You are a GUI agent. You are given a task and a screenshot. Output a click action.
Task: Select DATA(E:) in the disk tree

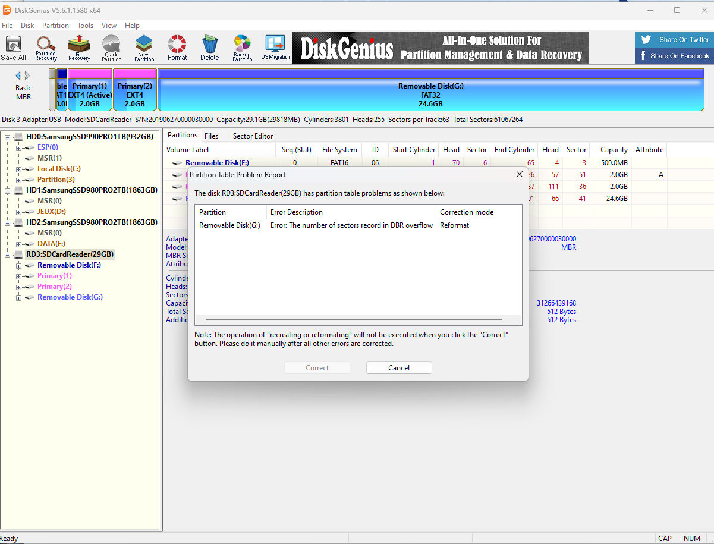click(x=51, y=244)
